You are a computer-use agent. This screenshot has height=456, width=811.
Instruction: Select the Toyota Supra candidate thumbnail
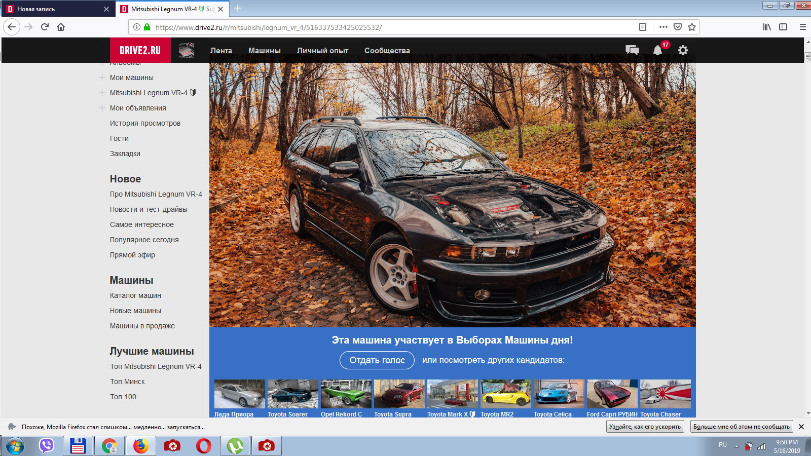399,394
